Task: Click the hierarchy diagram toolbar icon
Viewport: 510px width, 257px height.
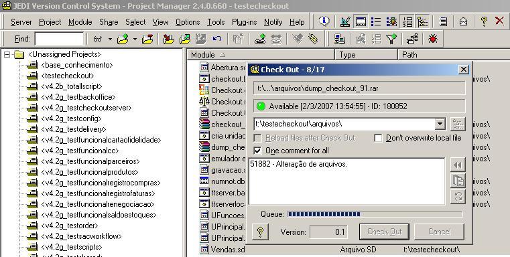Action: pos(412,39)
